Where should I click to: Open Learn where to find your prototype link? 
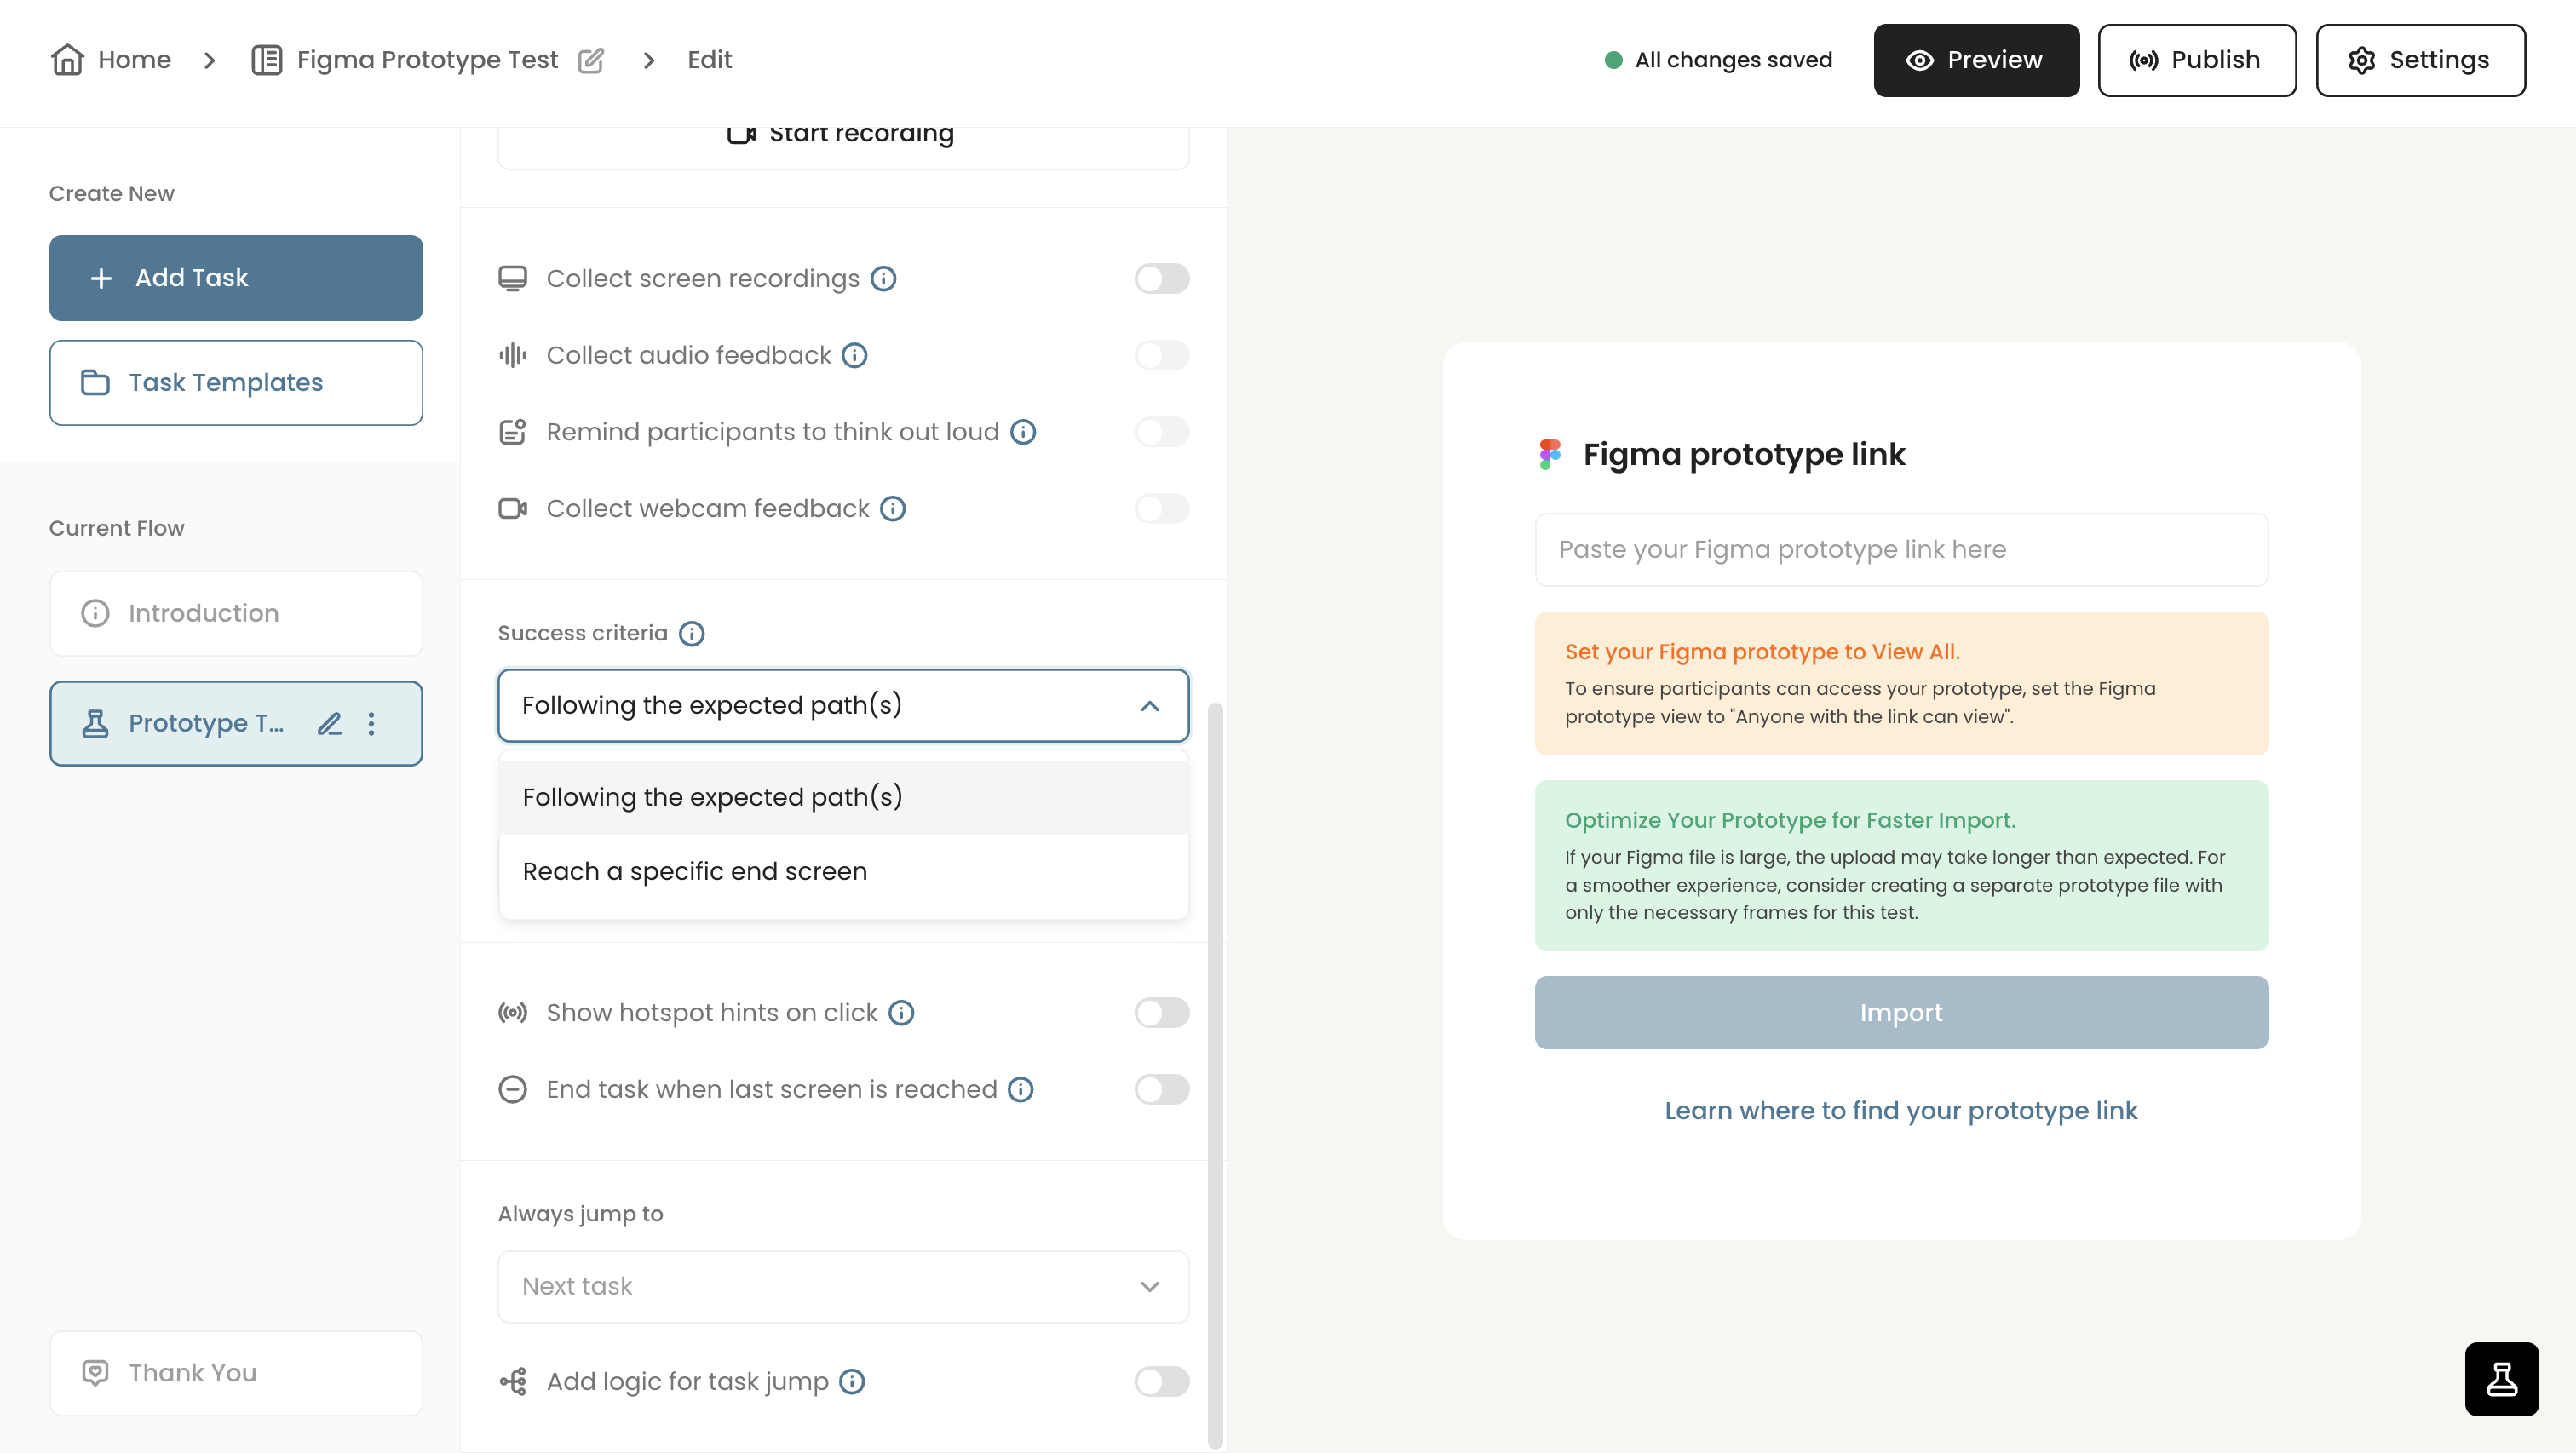[1901, 1110]
